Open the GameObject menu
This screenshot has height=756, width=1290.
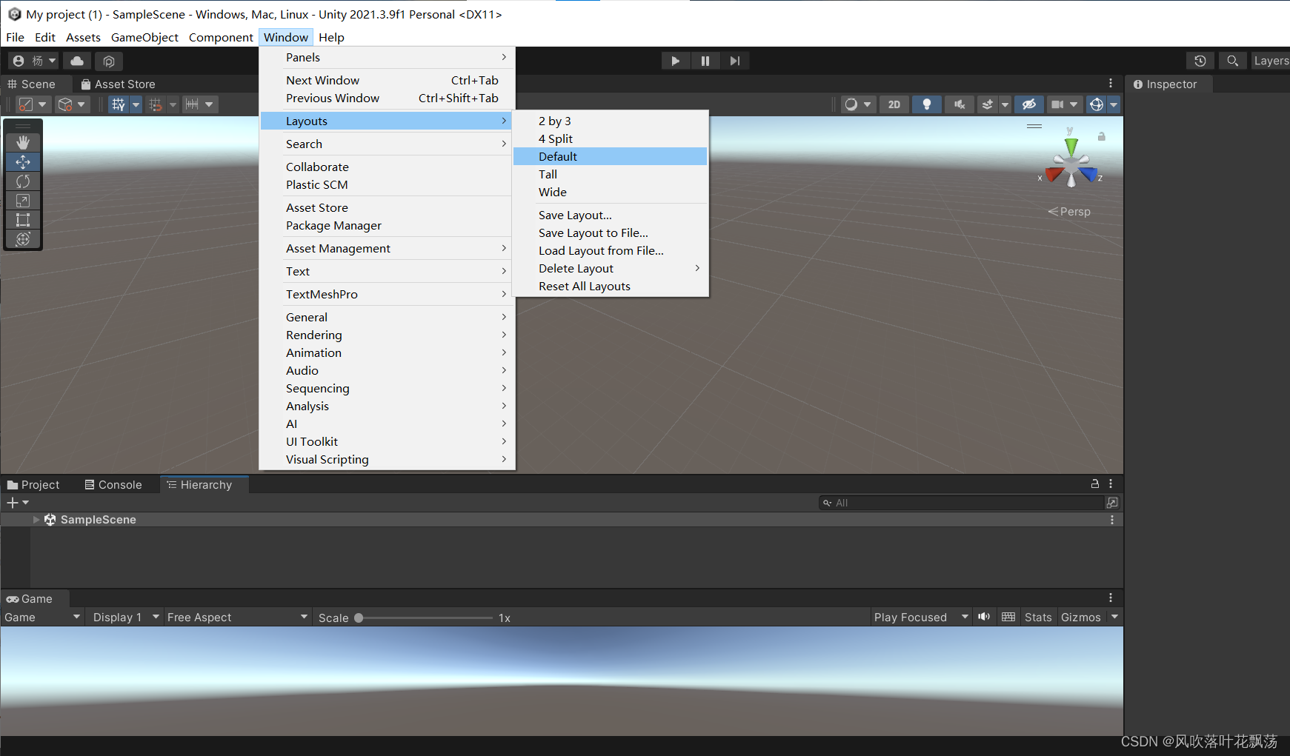(x=144, y=37)
